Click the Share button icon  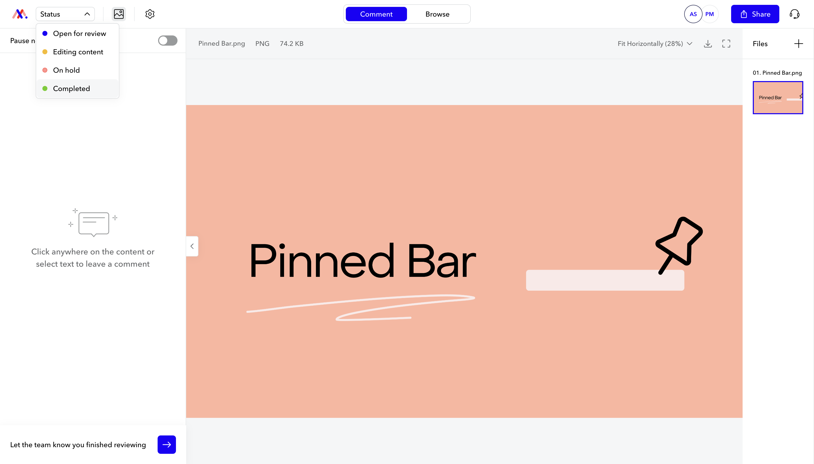point(744,14)
